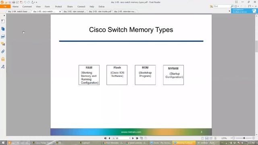Switch to Cisco Packet Tracer taskbar item
Image resolution: width=258 pixels, height=145 pixels.
(x=42, y=143)
